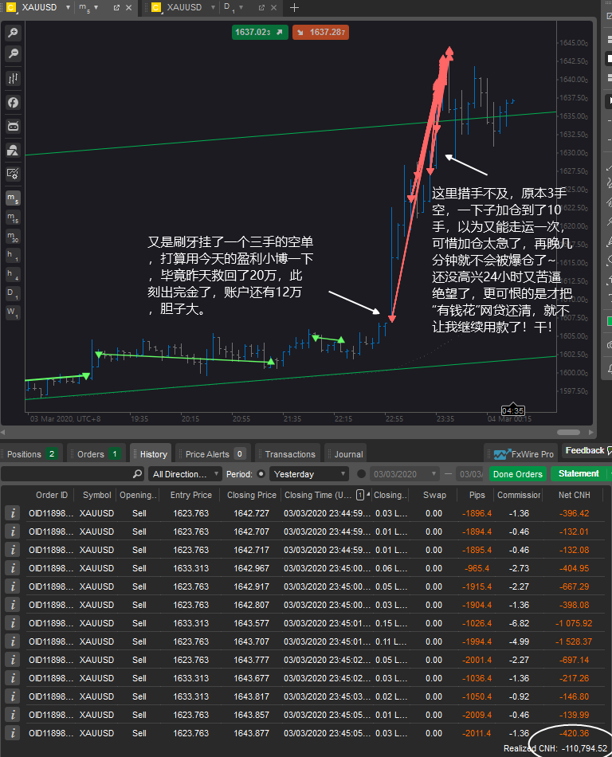Click the search magnifier in History

(x=138, y=474)
